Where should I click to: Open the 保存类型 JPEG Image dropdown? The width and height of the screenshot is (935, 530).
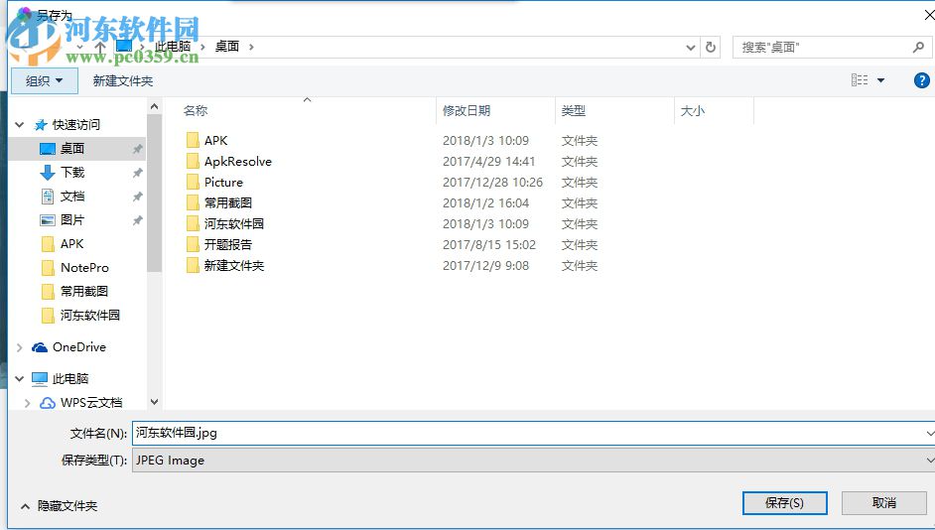533,461
